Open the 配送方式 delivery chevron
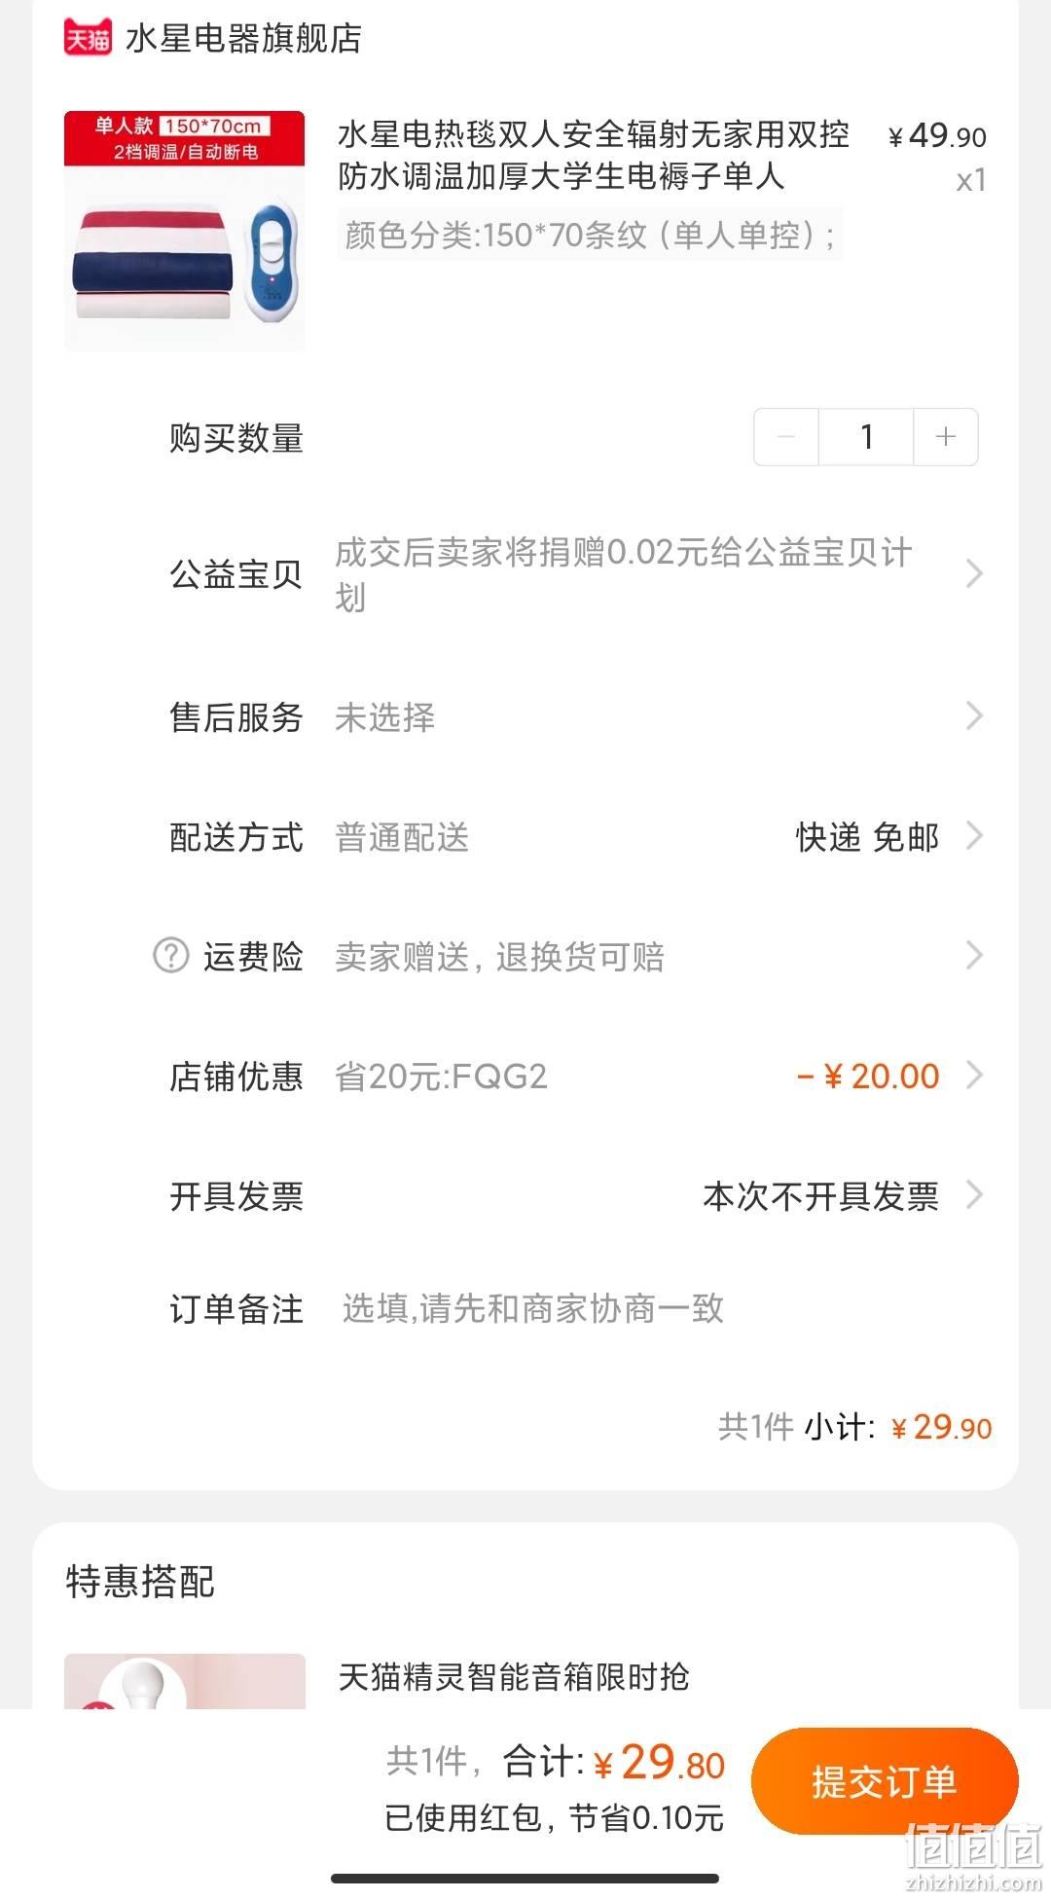Image resolution: width=1051 pixels, height=1900 pixels. click(x=974, y=835)
